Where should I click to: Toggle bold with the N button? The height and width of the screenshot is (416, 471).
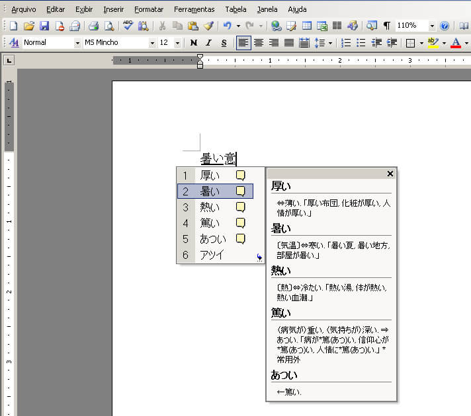pos(194,42)
